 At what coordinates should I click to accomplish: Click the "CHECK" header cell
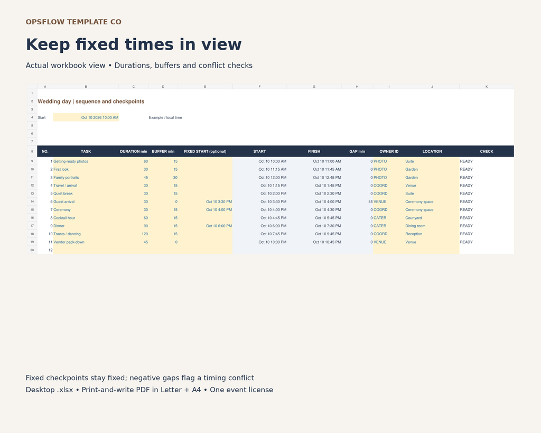click(487, 151)
